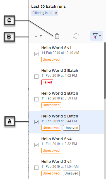Screen dimensions: 106x179
Task: Click the Unsaved tag on 3:44 PM run
Action: pyautogui.click(x=71, y=128)
